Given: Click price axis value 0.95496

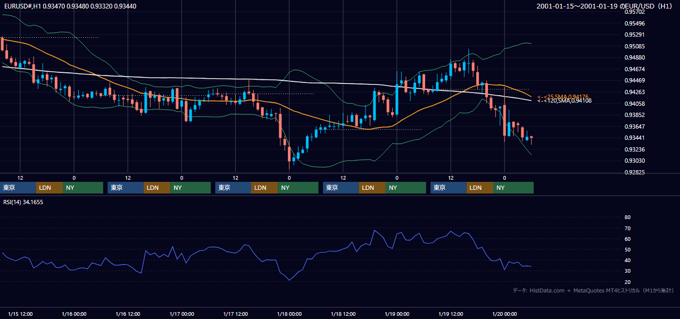Looking at the screenshot, I should [x=634, y=23].
